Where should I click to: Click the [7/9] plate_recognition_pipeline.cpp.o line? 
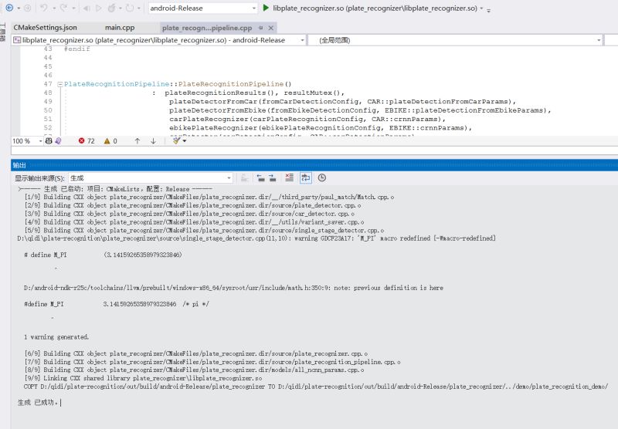pyautogui.click(x=212, y=362)
